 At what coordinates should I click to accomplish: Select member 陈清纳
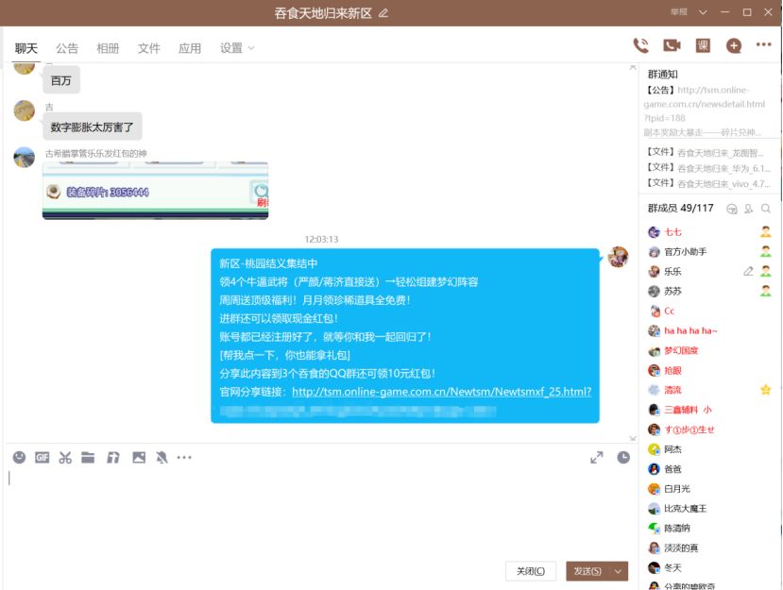[709, 528]
